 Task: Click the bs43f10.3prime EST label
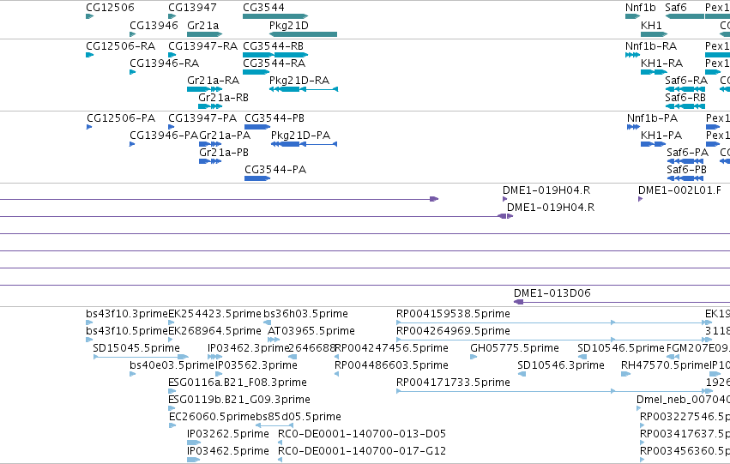point(127,314)
